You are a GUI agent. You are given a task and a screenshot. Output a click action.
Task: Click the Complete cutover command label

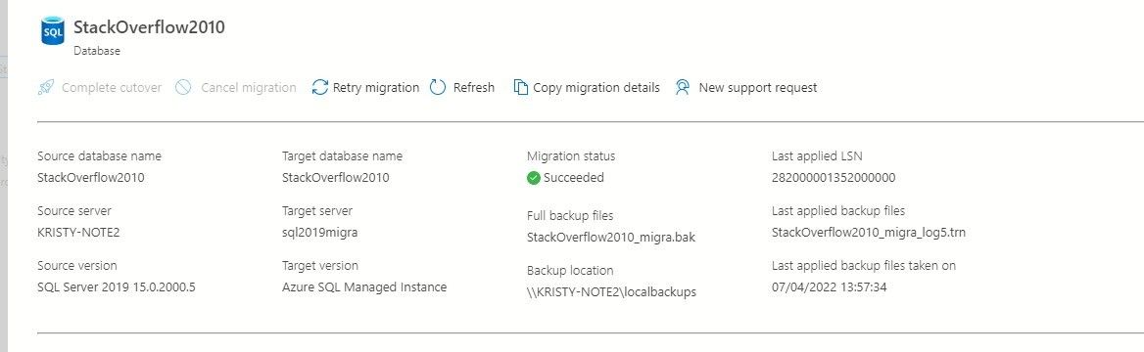(112, 87)
